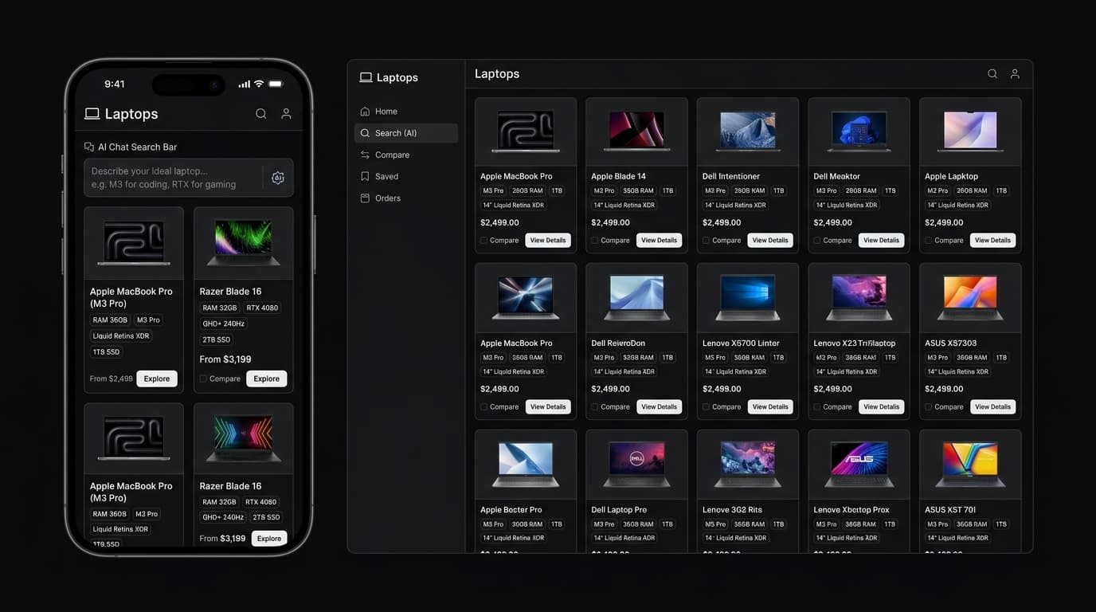
Task: Click the RTX 4080 tag on phone's first Razer card
Action: click(x=262, y=308)
